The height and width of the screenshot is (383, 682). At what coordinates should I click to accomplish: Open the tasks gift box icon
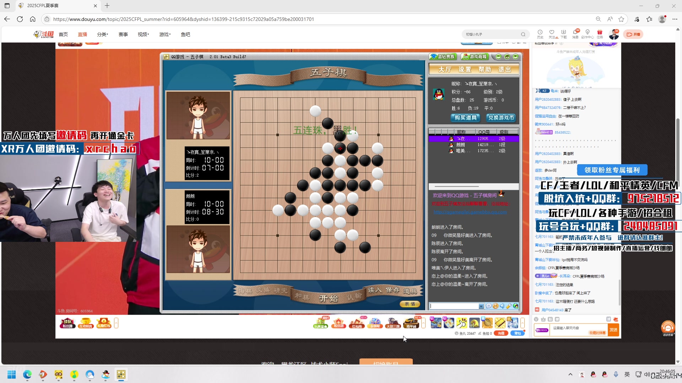tap(600, 32)
